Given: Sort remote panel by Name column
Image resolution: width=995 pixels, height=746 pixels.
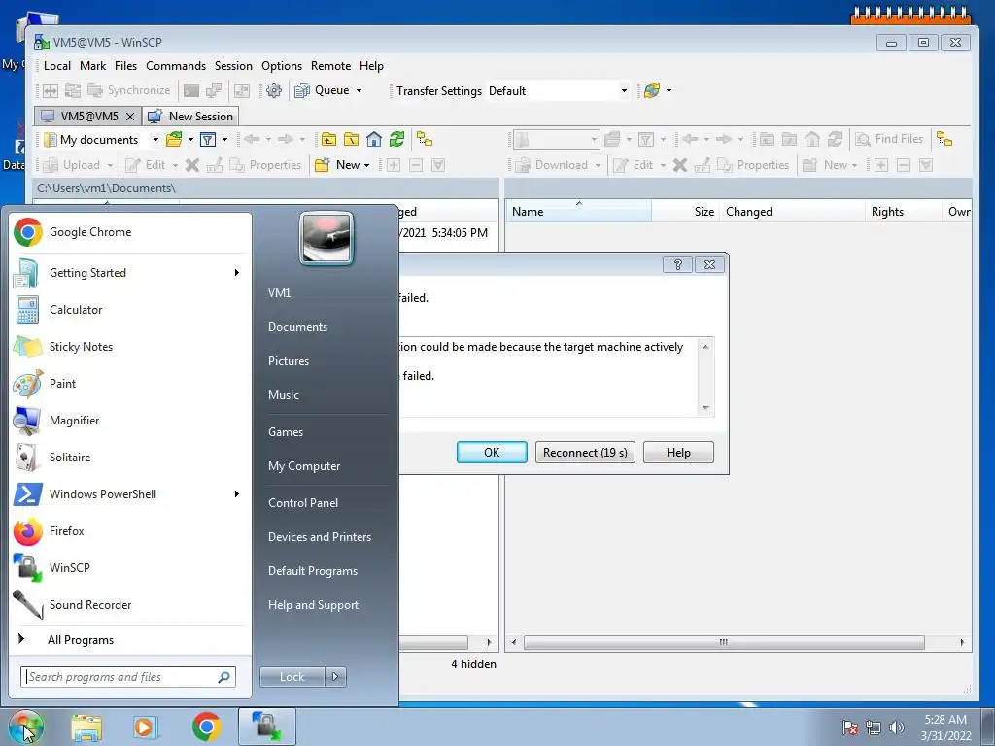Looking at the screenshot, I should click(x=579, y=212).
